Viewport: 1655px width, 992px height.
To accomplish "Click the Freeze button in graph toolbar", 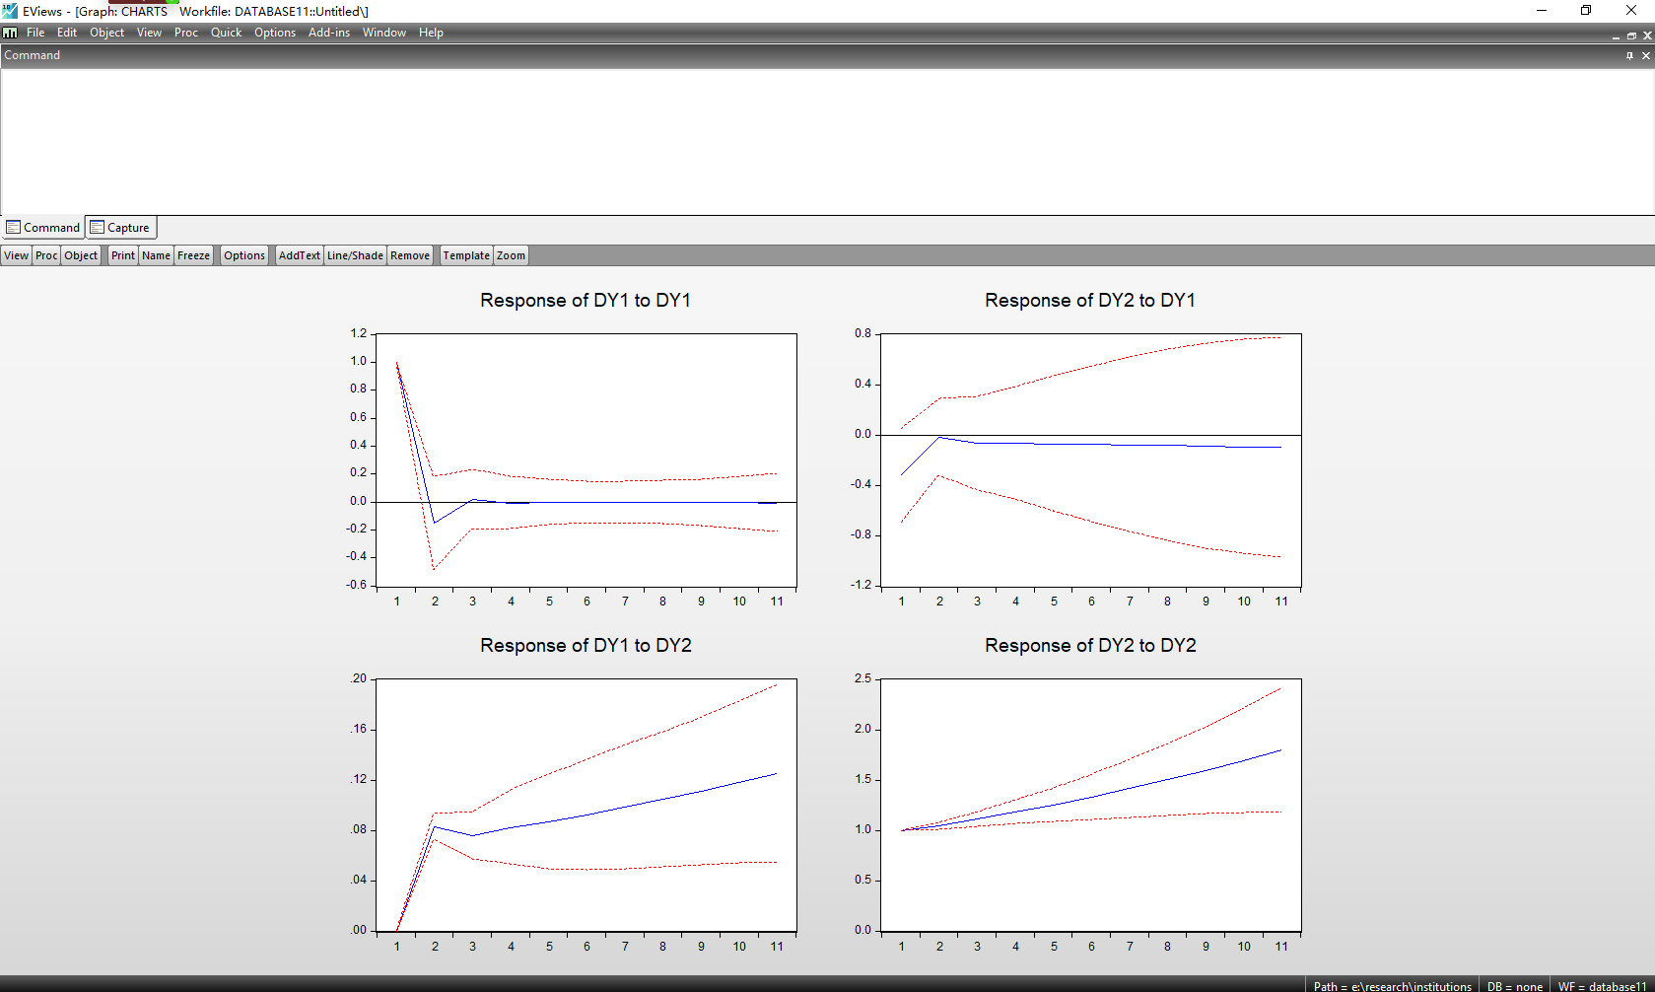I will click(x=193, y=255).
